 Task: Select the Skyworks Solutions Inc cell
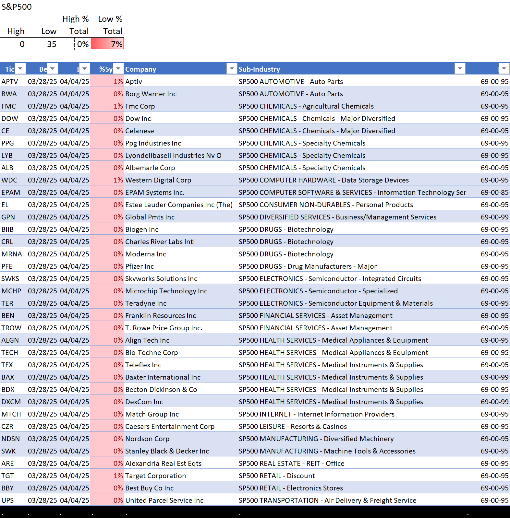click(180, 278)
